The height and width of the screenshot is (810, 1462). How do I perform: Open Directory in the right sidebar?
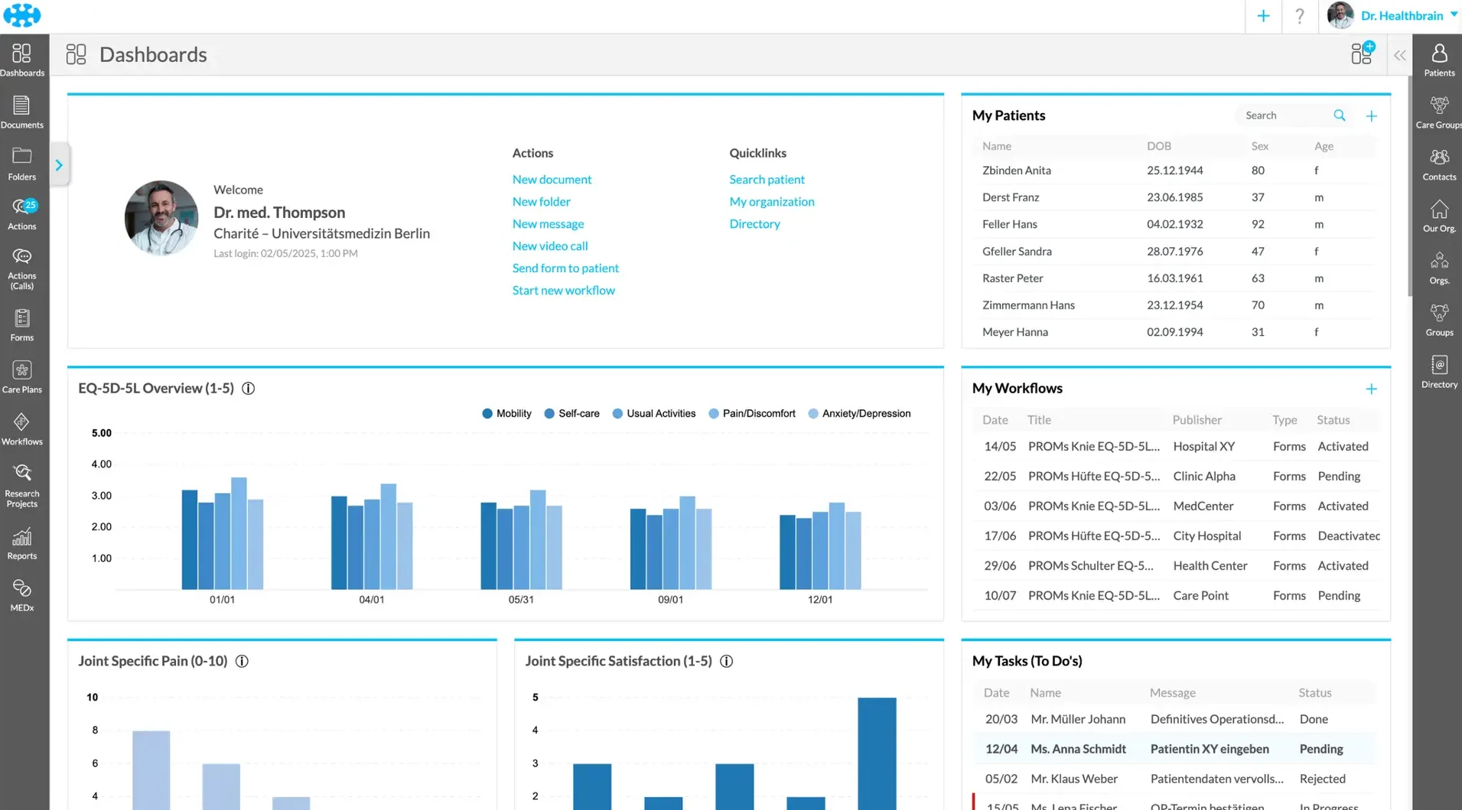[x=1439, y=372]
